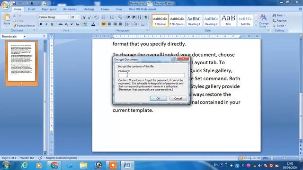Zoom in with the plus button

click(x=300, y=158)
